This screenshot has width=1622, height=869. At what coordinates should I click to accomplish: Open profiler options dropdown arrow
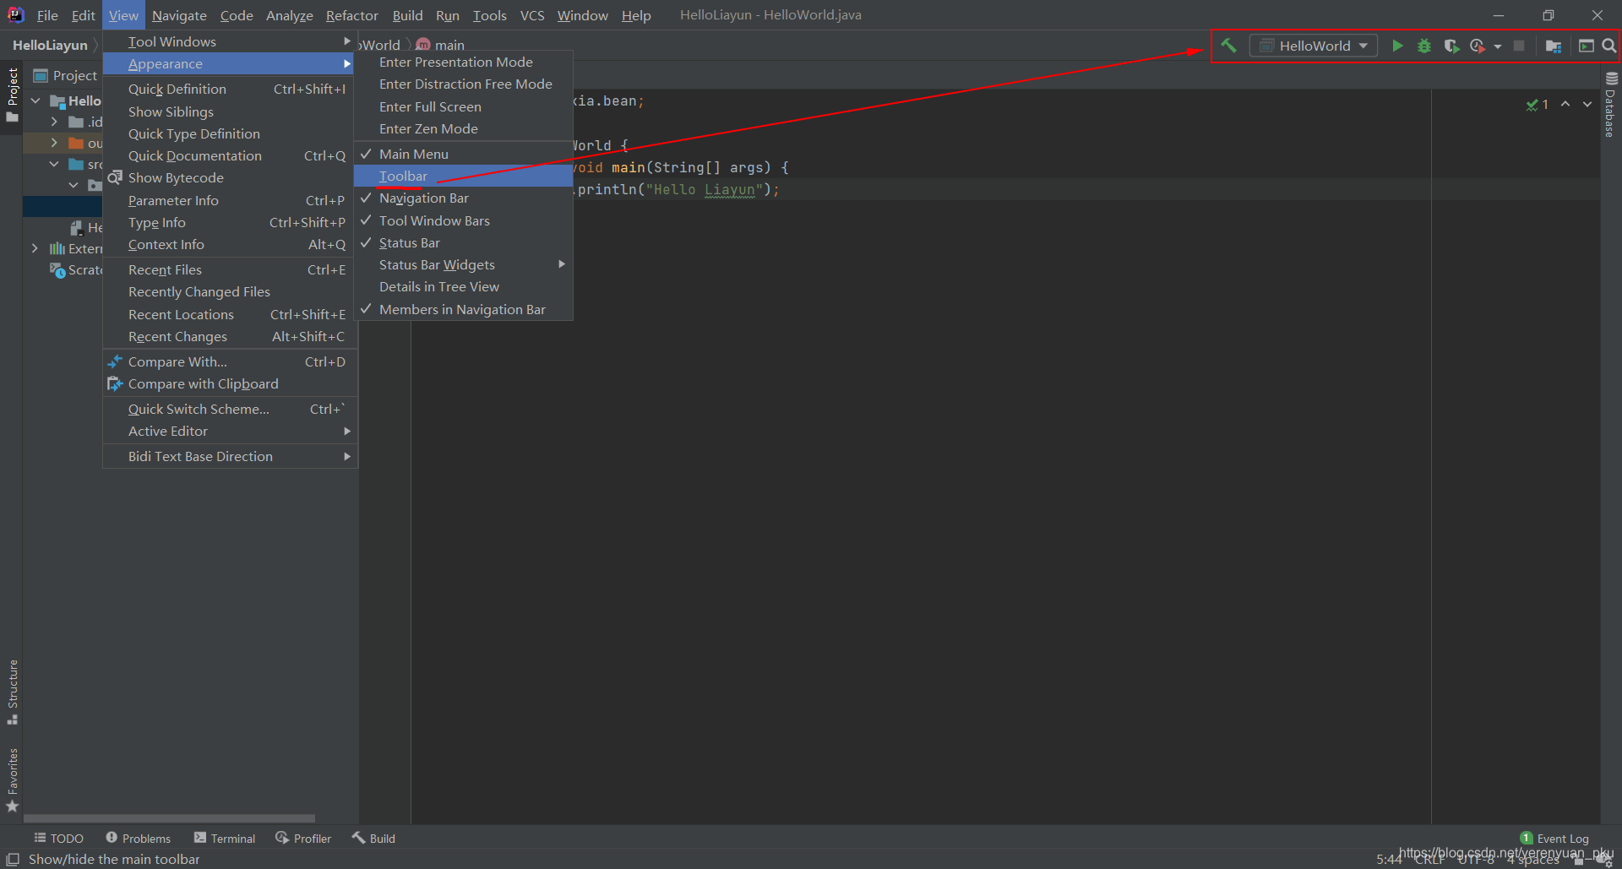tap(1498, 46)
